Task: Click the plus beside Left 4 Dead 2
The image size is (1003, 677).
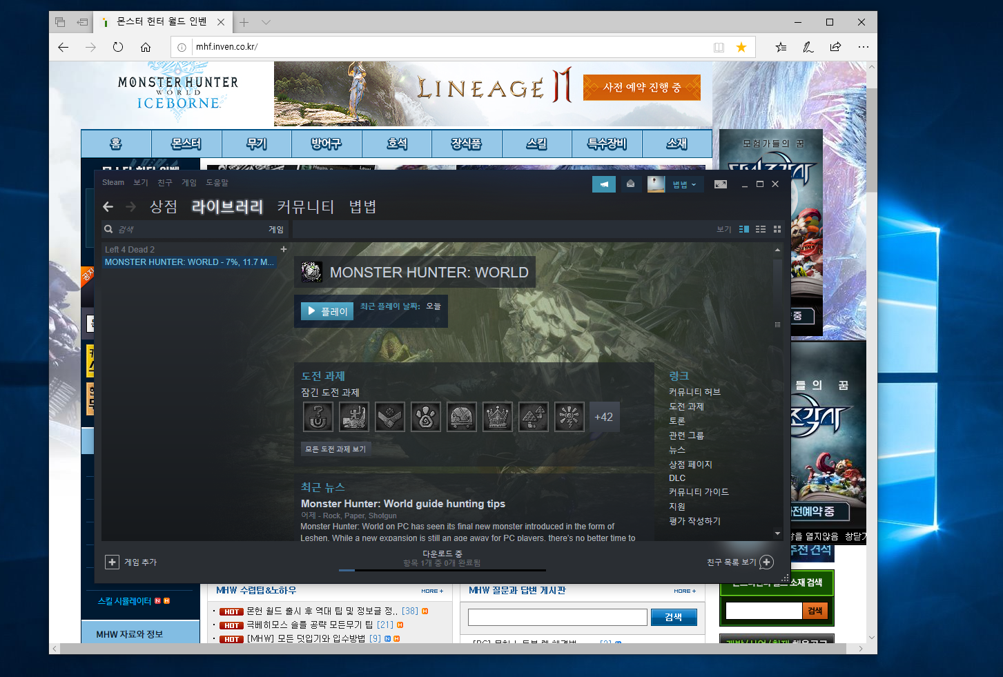Action: click(283, 249)
